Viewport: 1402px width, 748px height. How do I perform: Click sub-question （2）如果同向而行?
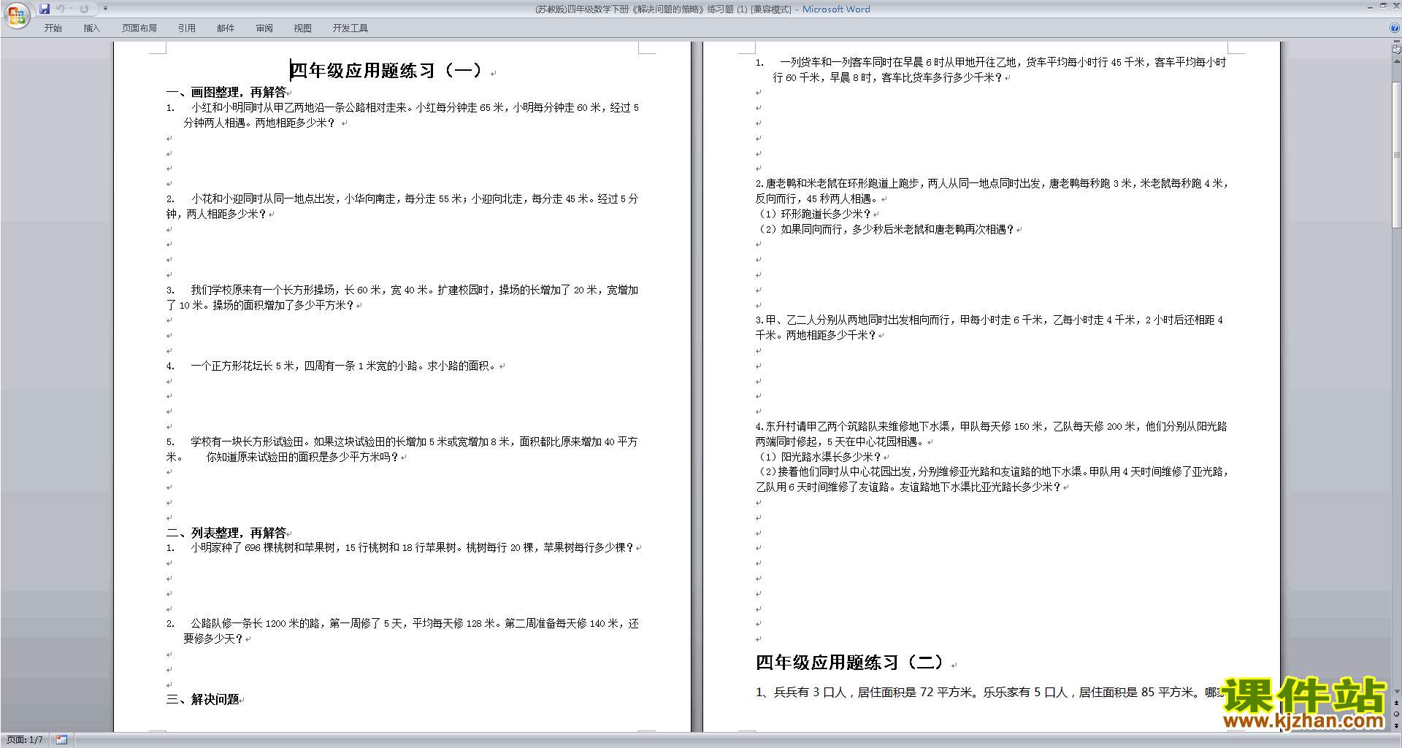(886, 230)
